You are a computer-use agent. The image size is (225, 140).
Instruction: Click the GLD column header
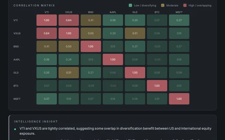click(x=135, y=12)
